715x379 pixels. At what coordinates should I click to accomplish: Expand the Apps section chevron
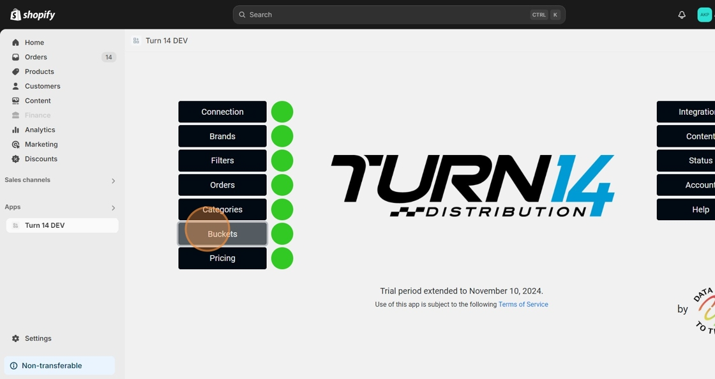(113, 208)
